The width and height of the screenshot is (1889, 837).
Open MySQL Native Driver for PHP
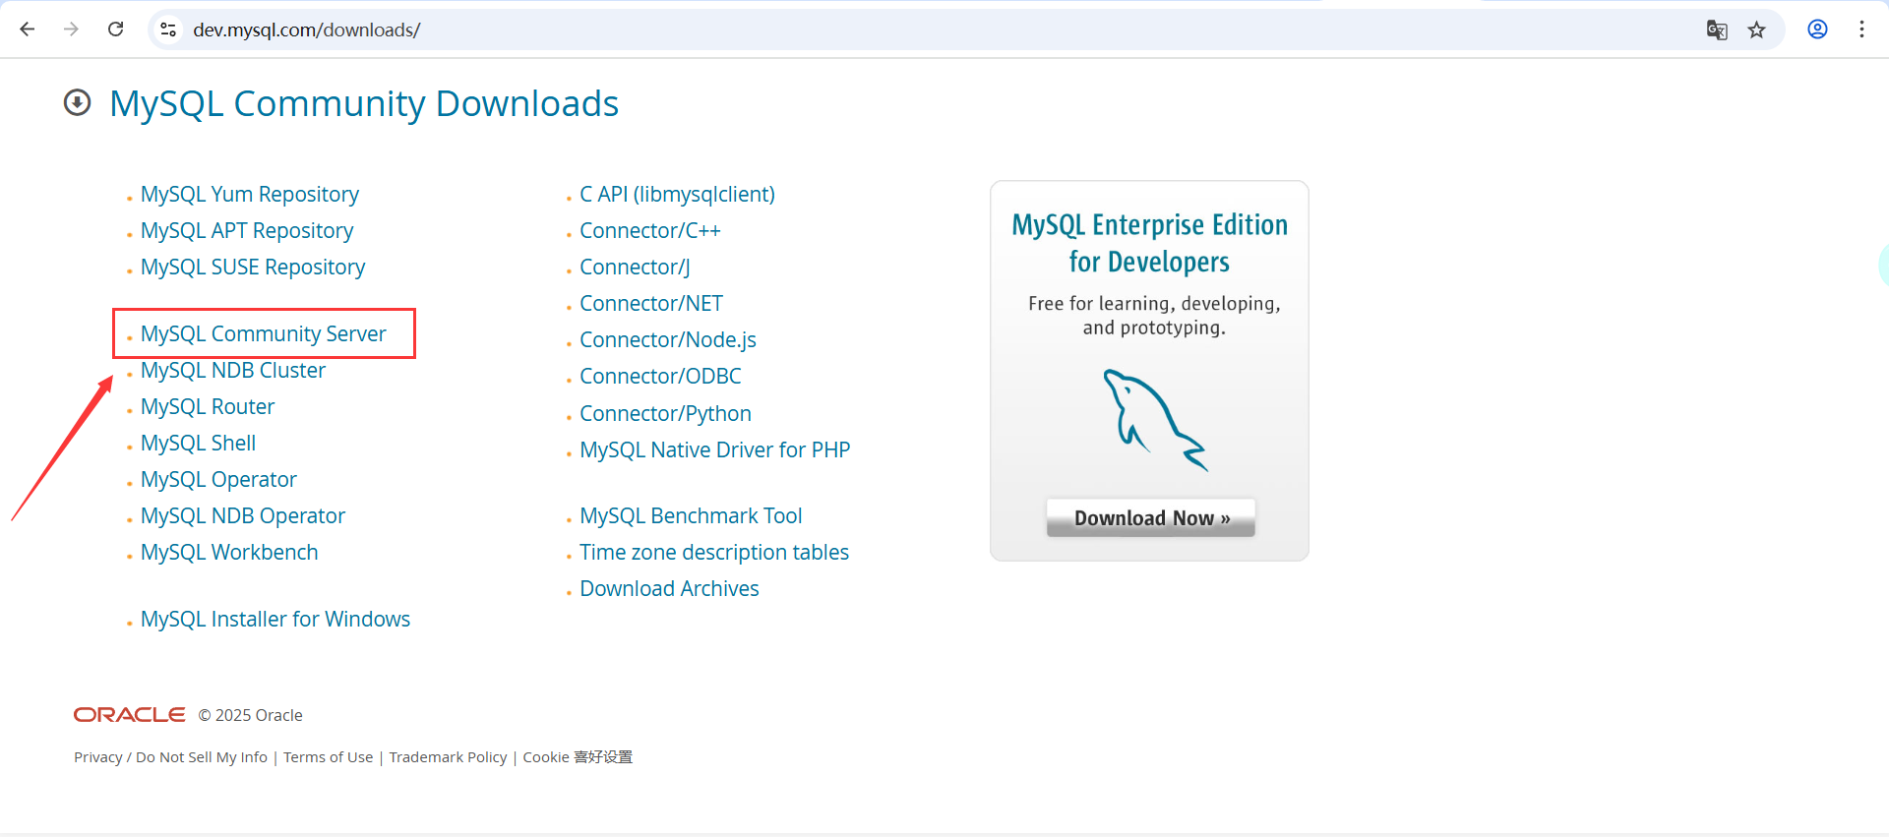tap(715, 449)
